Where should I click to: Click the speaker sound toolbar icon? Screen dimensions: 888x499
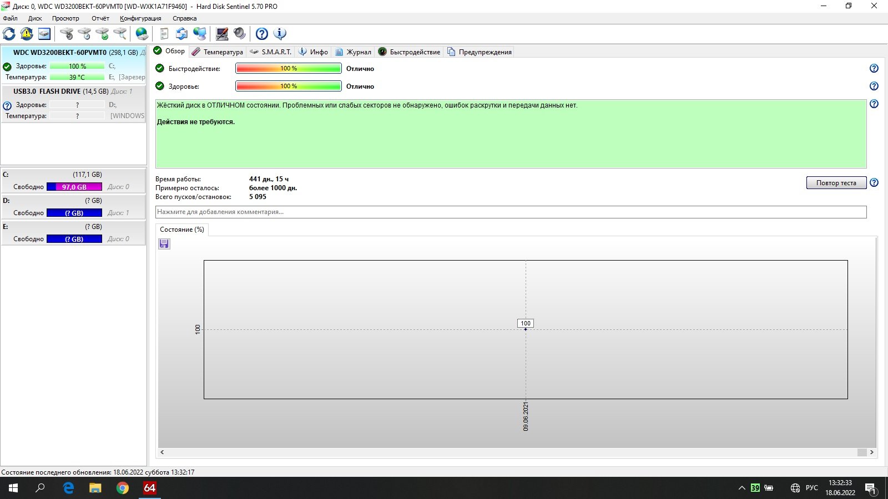click(240, 34)
